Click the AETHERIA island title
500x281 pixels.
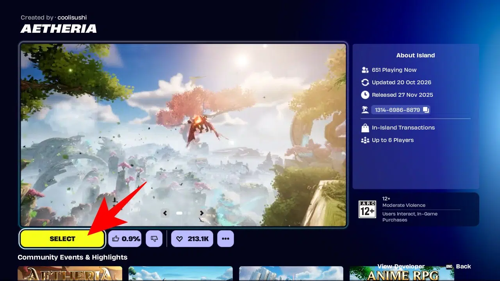[59, 29]
